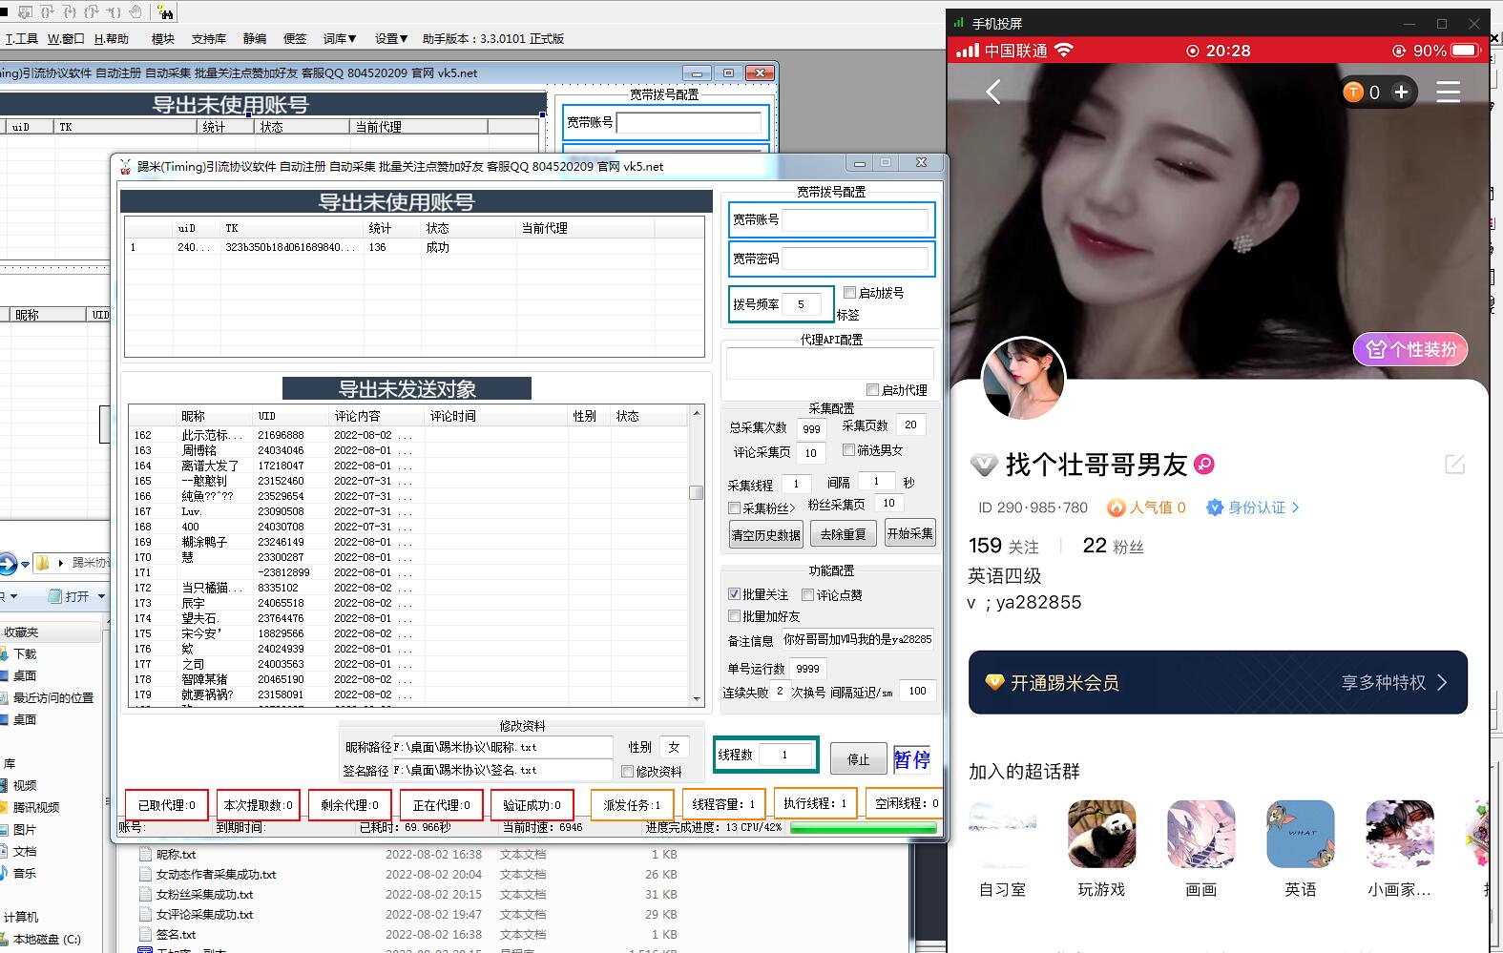Check the 筛选男女 option
Screen dimensions: 1503x953
click(848, 450)
